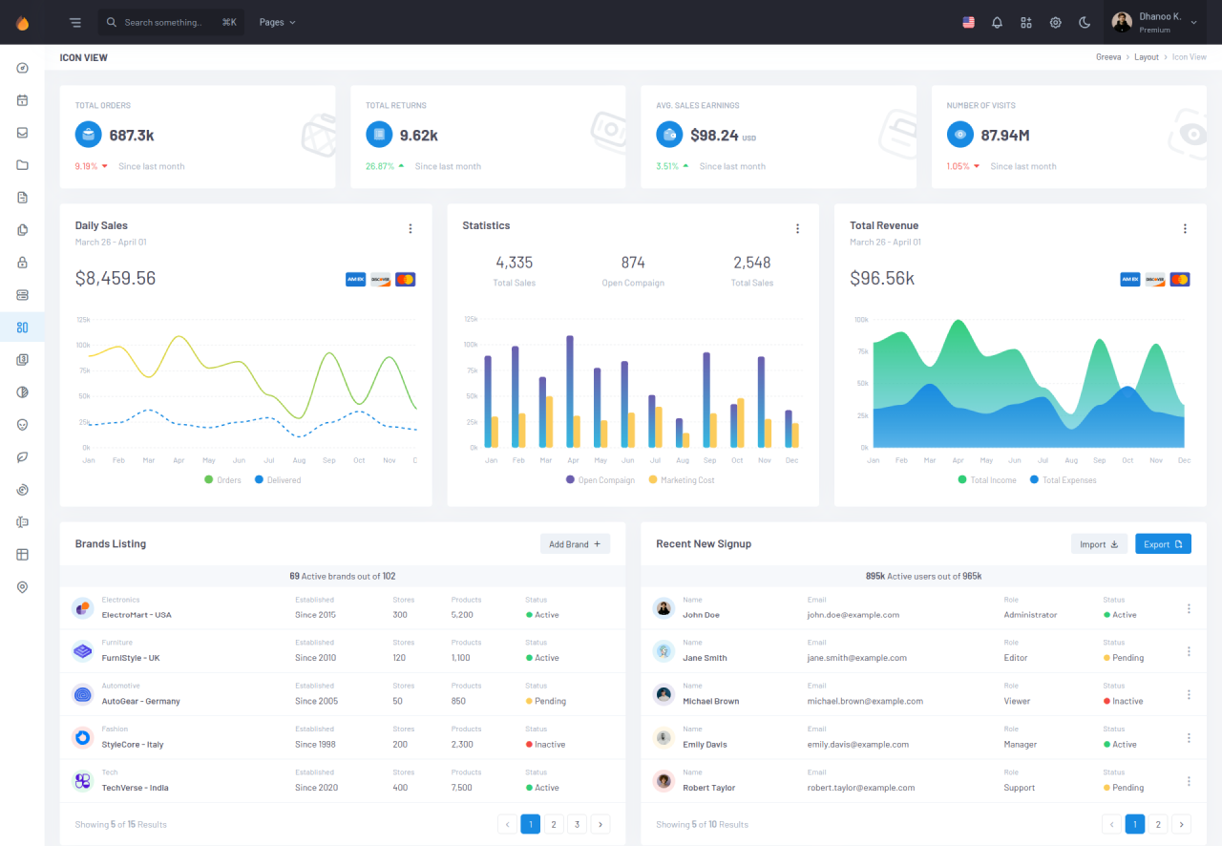Open row options for Robert Taylor

point(1189,781)
